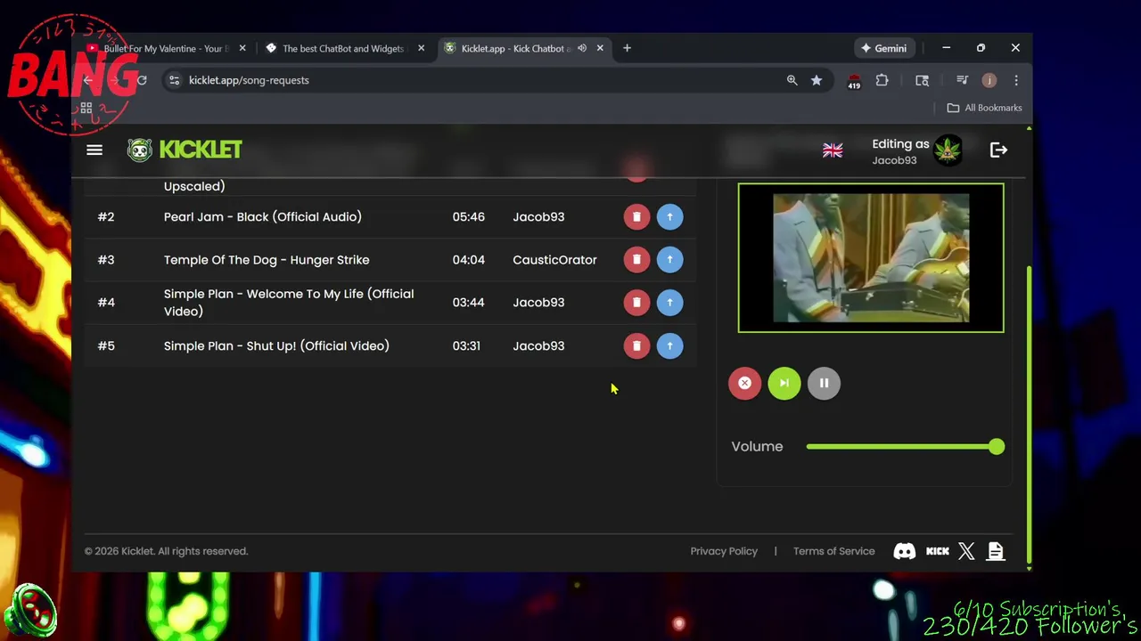Close the best ChatBot and Widgets tab
This screenshot has width=1141, height=641.
pyautogui.click(x=421, y=48)
